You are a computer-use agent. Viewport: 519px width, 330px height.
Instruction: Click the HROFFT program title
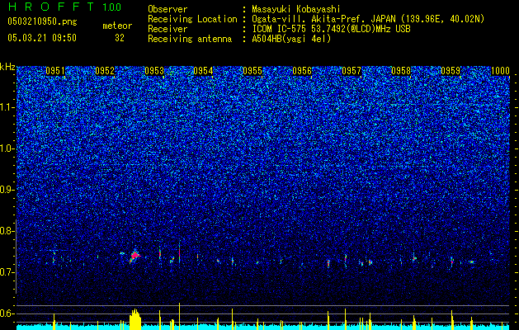point(53,7)
